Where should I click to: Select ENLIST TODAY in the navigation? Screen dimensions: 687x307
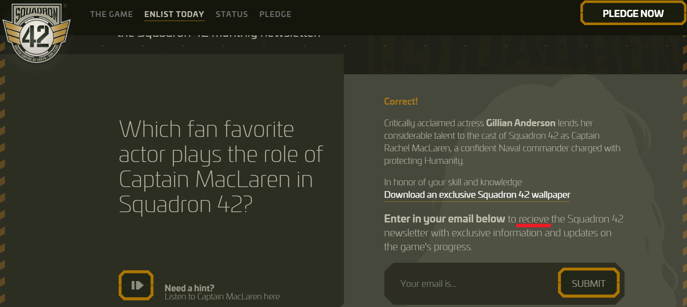click(x=174, y=14)
